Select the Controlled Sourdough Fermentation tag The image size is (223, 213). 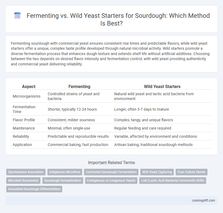[111, 172]
